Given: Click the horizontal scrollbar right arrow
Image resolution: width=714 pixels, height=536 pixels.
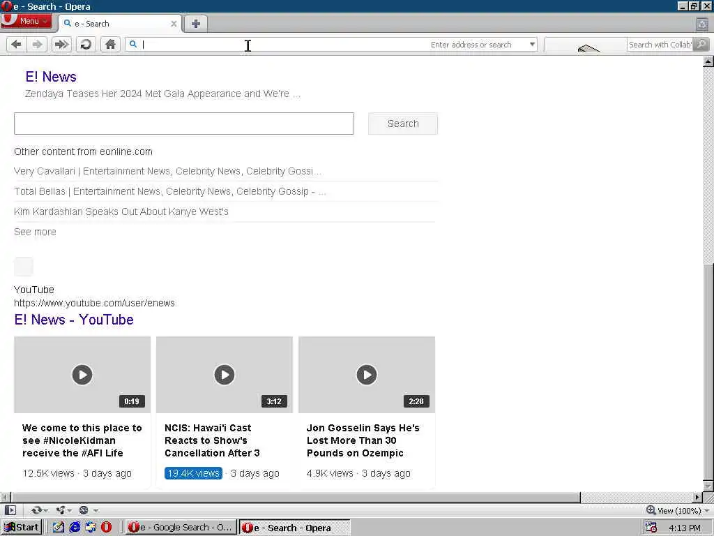Looking at the screenshot, I should tap(697, 497).
